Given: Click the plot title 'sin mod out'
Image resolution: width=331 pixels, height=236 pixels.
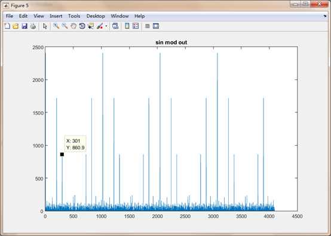Looking at the screenshot, I should (x=171, y=42).
